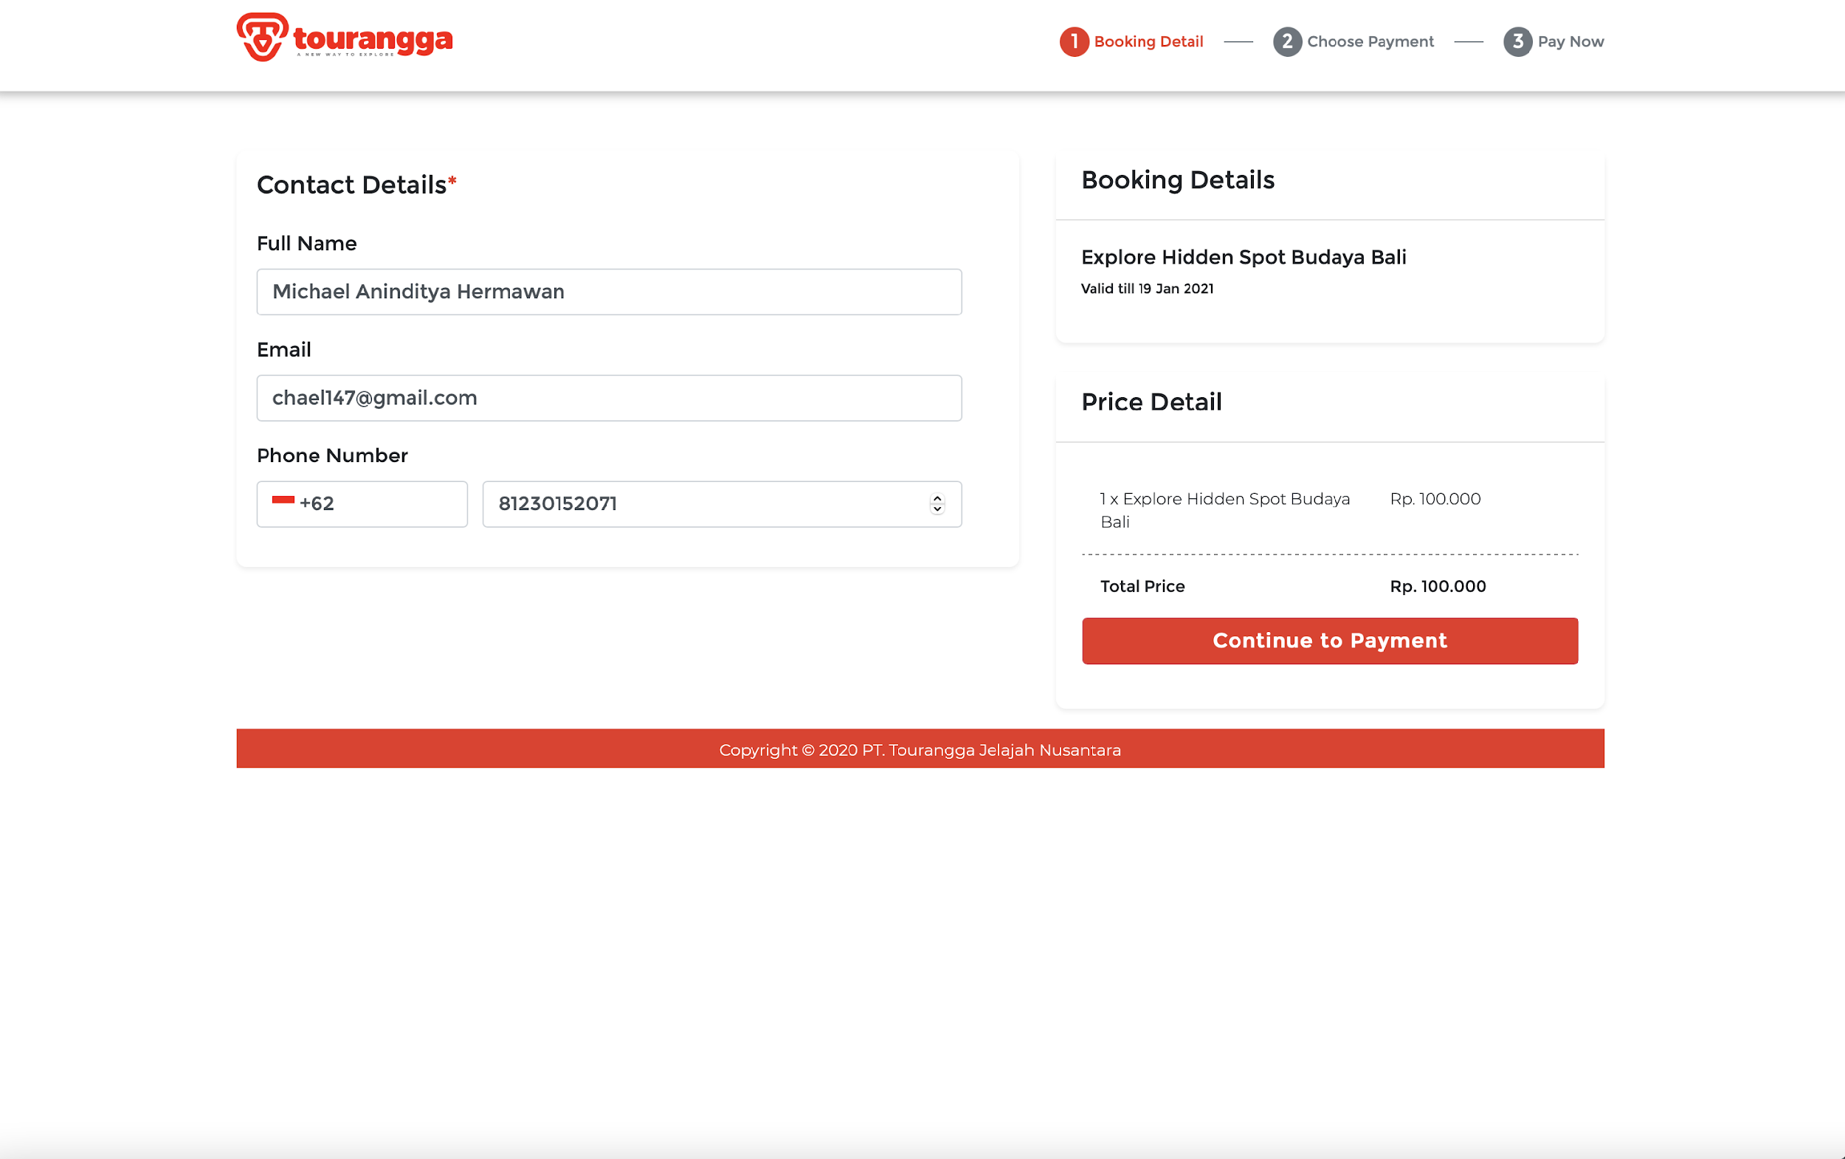The height and width of the screenshot is (1159, 1845).
Task: Focus the Full Name field
Action: coord(608,292)
